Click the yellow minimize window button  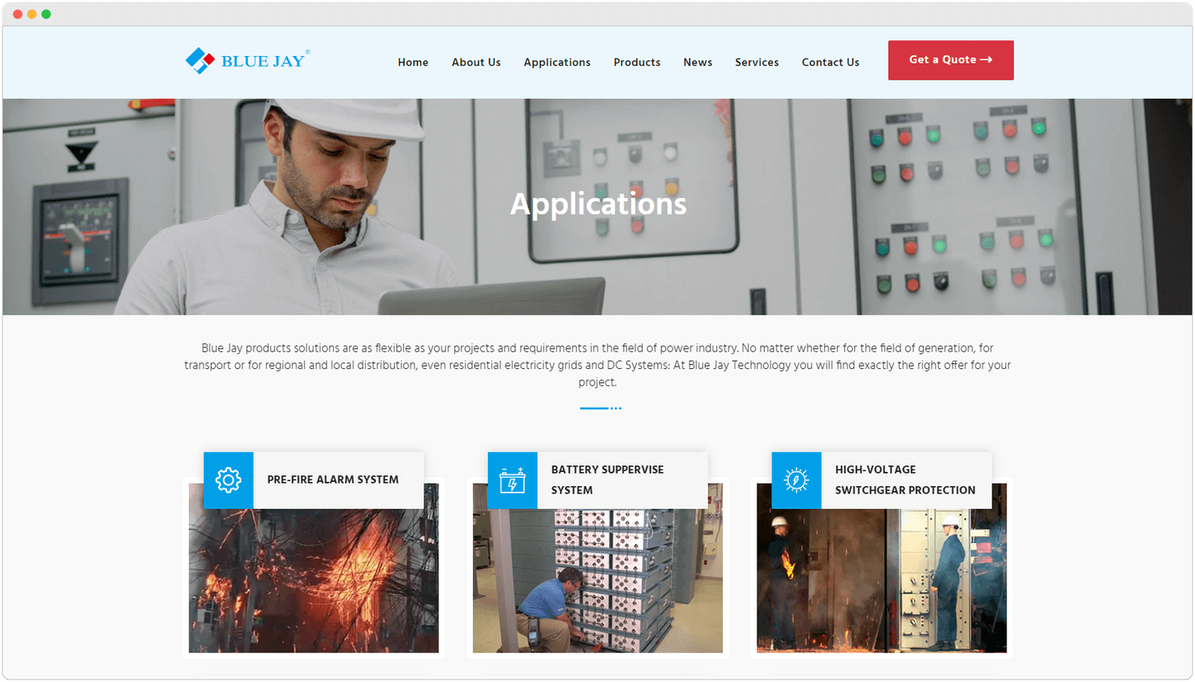coord(32,14)
